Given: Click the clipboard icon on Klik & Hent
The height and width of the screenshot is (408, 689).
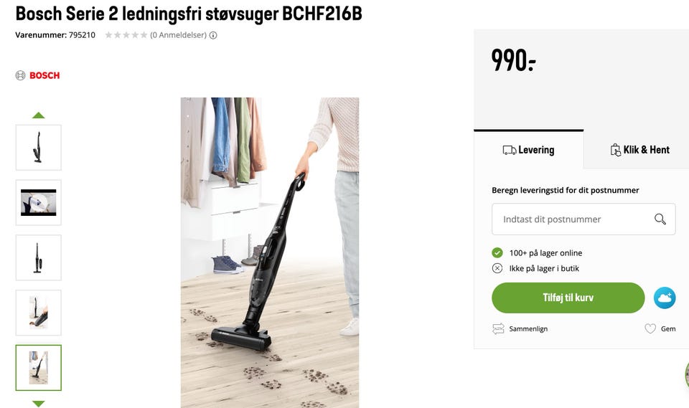Looking at the screenshot, I should [616, 150].
